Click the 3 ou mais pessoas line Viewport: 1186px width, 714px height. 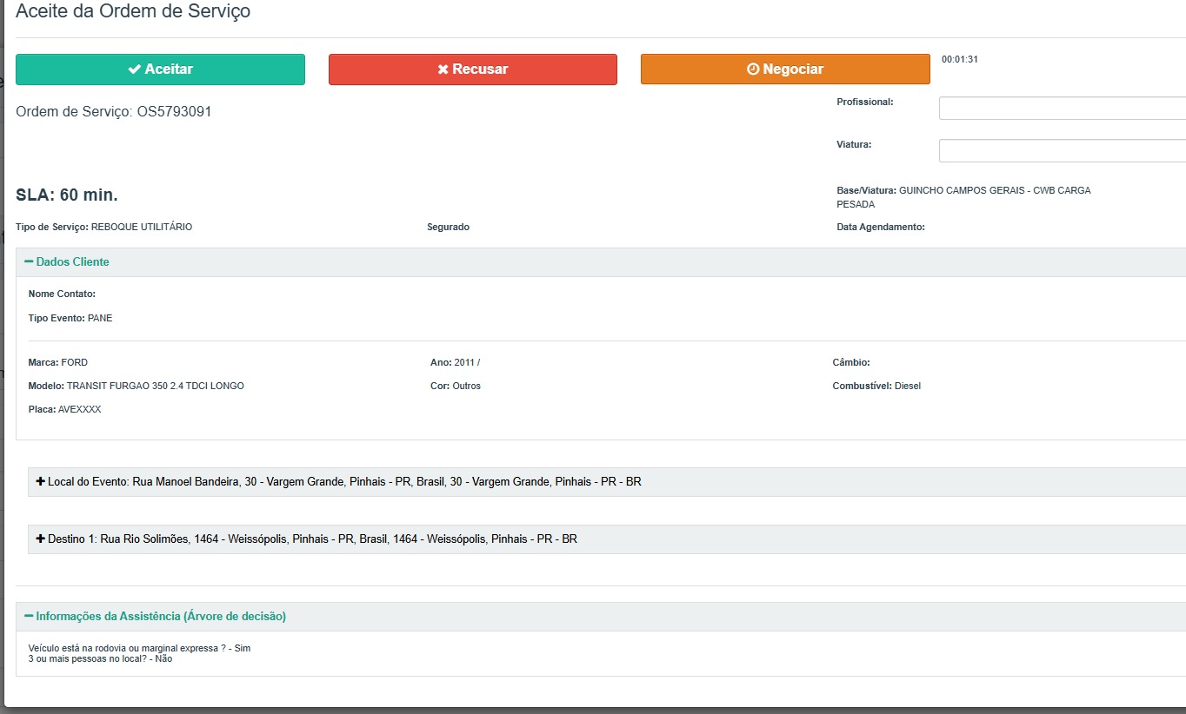pos(100,659)
